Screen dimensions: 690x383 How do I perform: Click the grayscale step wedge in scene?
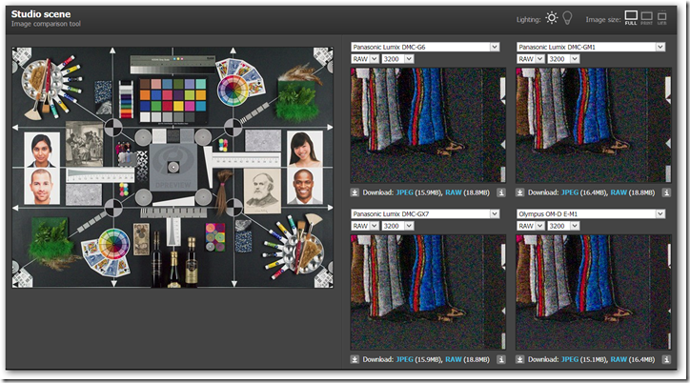(x=172, y=65)
